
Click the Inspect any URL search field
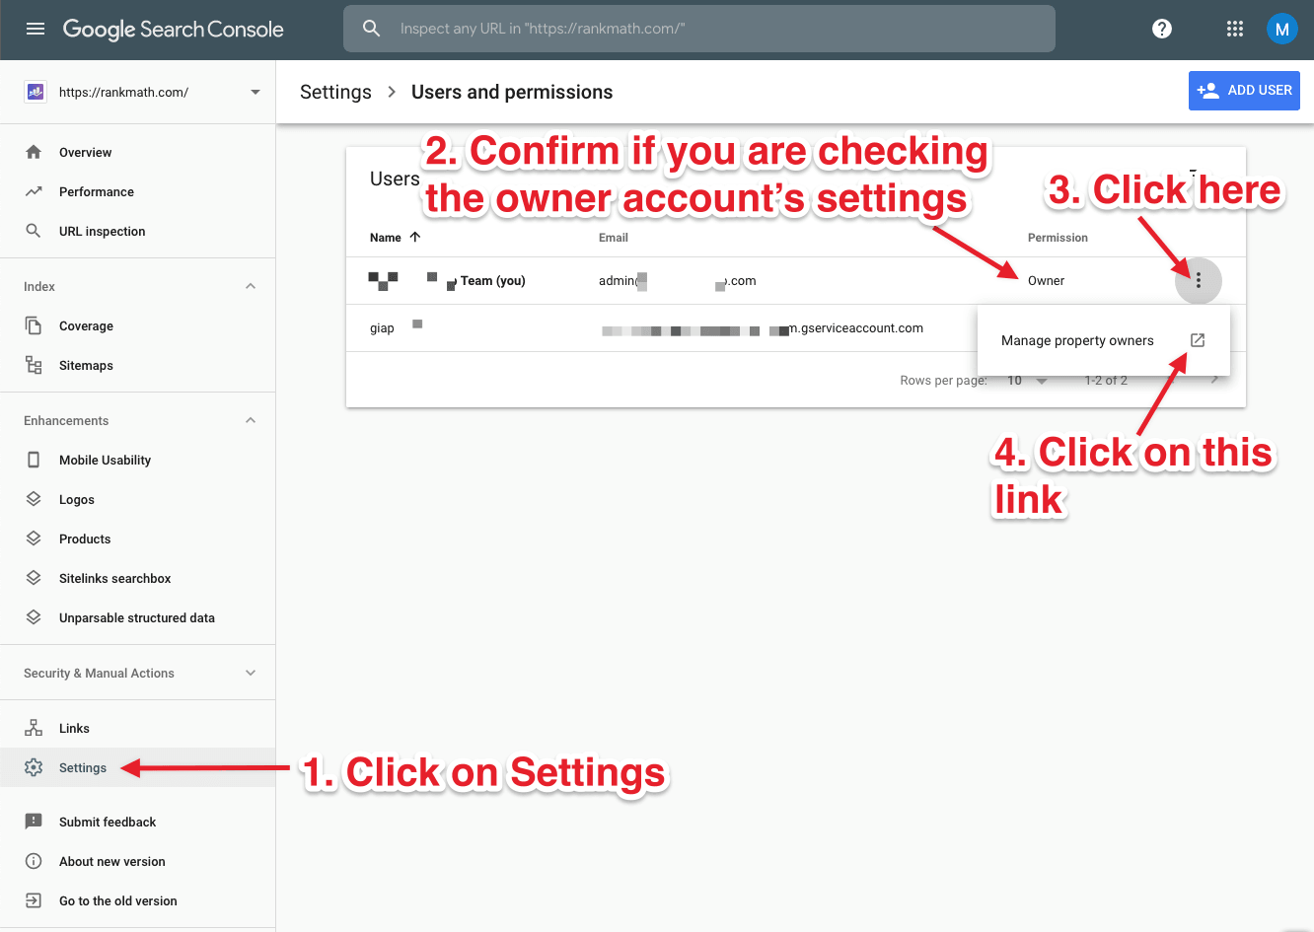coord(699,29)
